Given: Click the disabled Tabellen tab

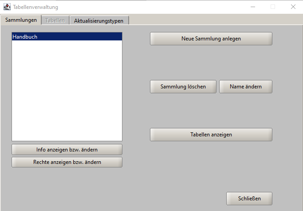Looking at the screenshot, I should pos(55,20).
